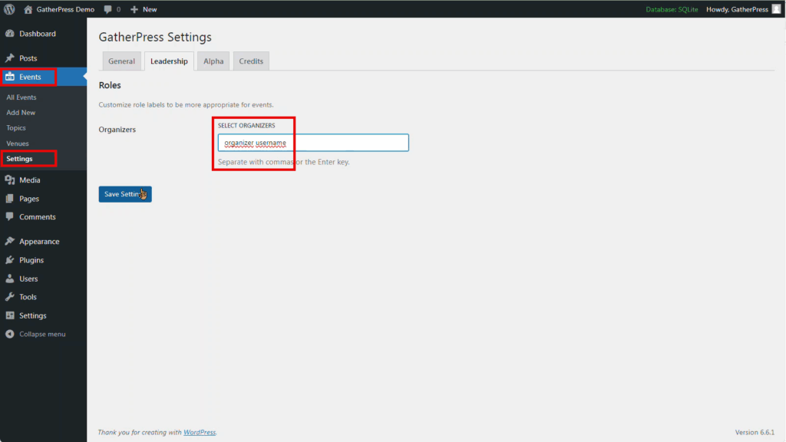
Task: Open All Events submenu item
Action: click(x=21, y=97)
